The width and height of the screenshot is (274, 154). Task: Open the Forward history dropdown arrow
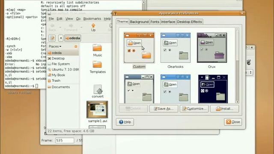(81, 27)
